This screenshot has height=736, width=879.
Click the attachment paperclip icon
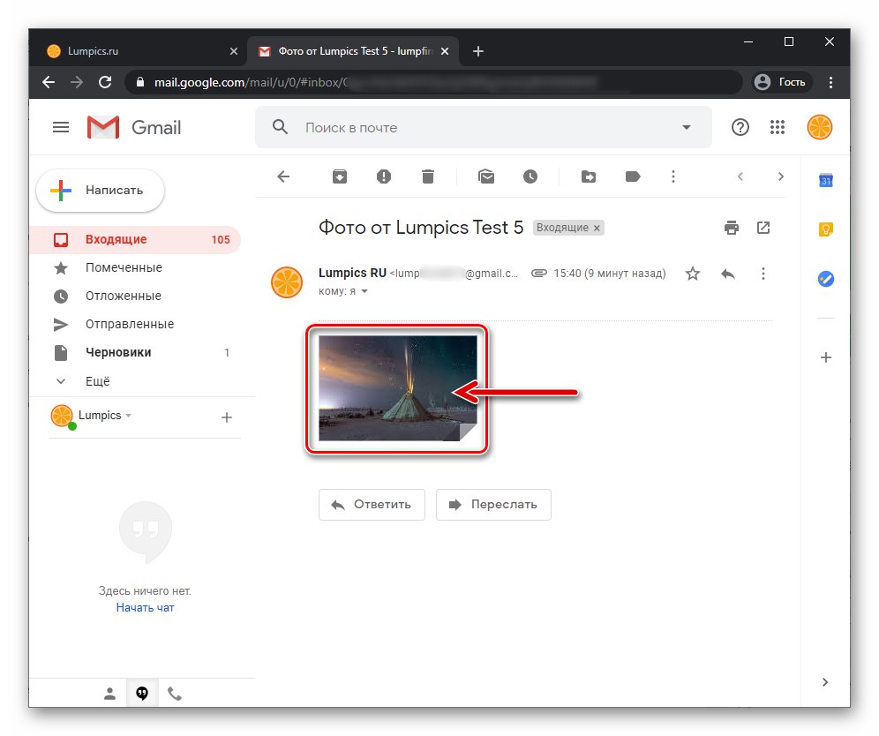click(538, 274)
